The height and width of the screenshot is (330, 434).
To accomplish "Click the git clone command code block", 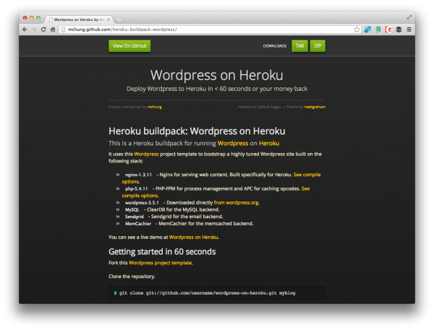I will (x=217, y=293).
